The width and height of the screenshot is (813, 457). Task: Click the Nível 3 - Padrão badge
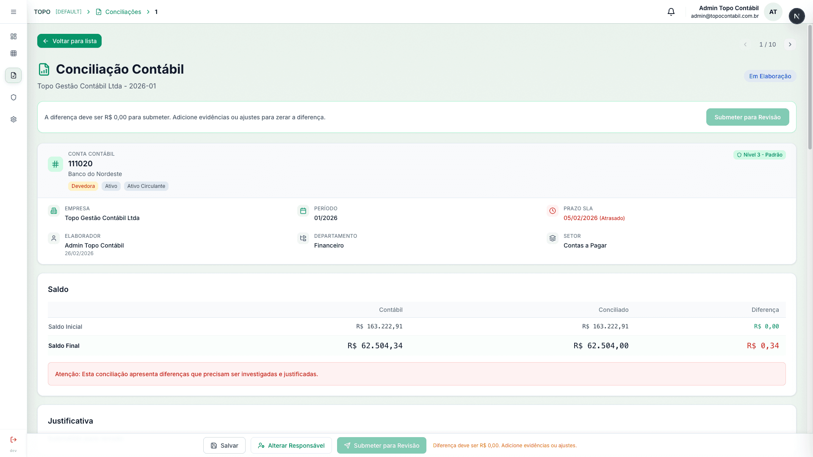pyautogui.click(x=760, y=155)
